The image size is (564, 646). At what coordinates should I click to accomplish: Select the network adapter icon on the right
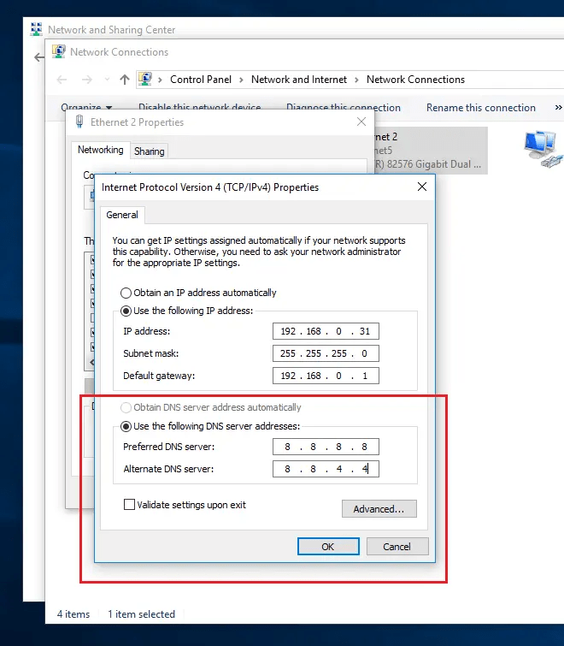(x=543, y=147)
